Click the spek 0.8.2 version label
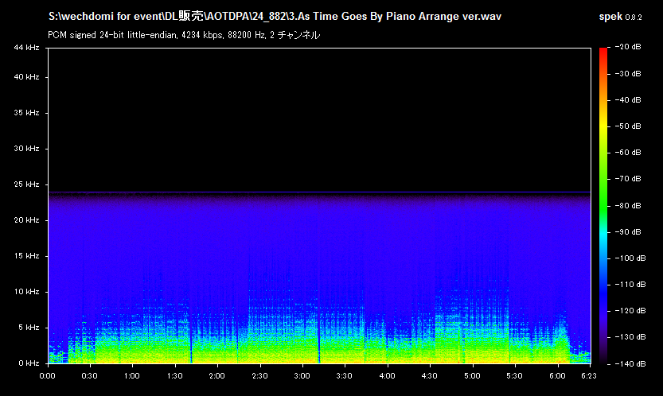Screen dimensions: 663x396 (x=620, y=17)
